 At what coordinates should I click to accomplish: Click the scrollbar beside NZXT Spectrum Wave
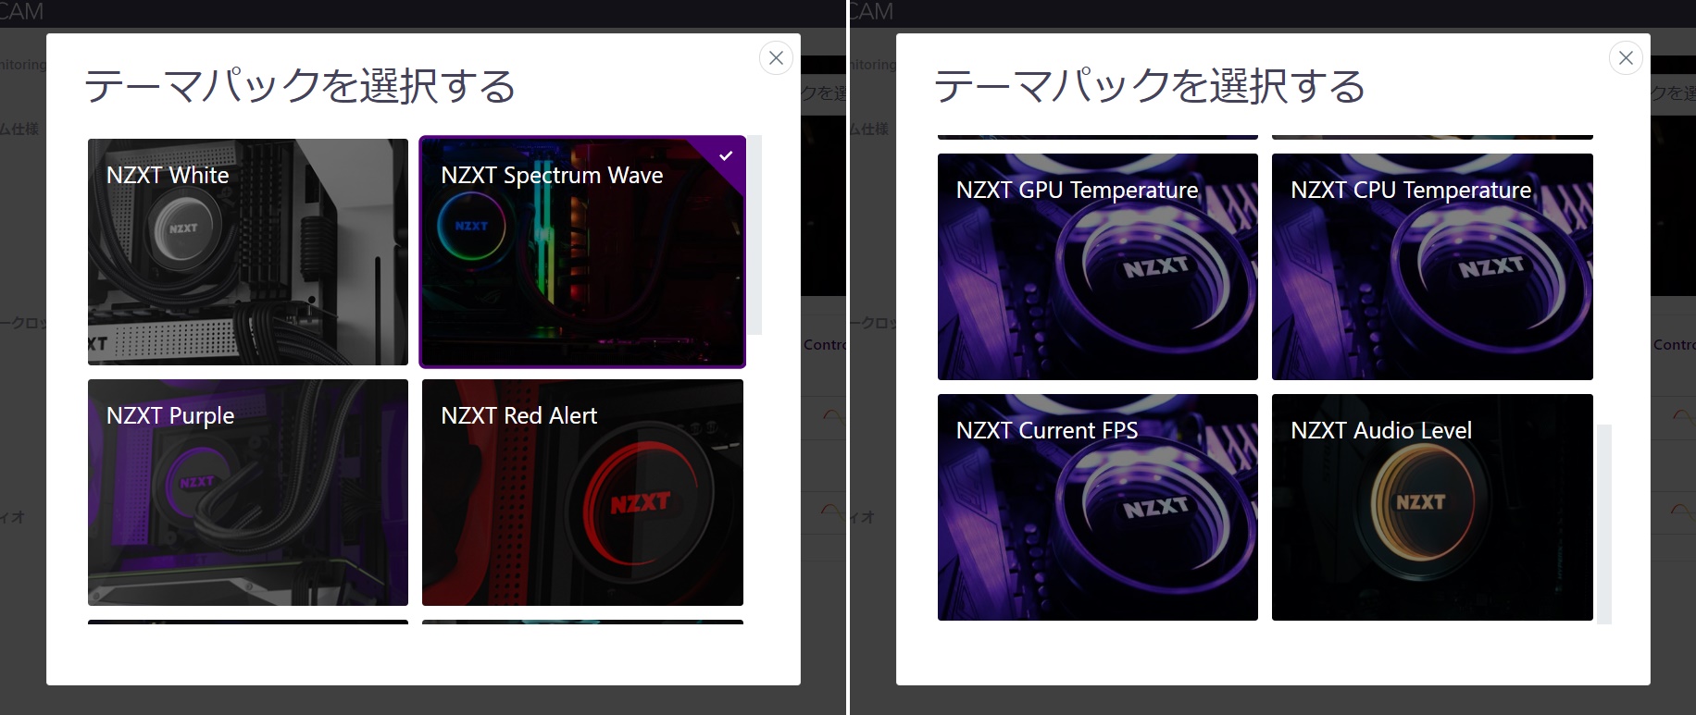[754, 235]
